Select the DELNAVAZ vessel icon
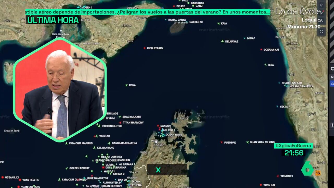This screenshot has width=334, height=188. pyautogui.click(x=222, y=41)
